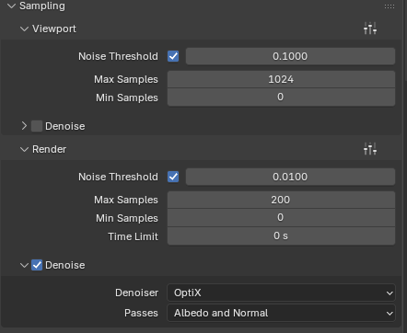Screen dimensions: 407x333
Task: Disable Viewport Noise Threshold checkbox
Action: tap(173, 56)
